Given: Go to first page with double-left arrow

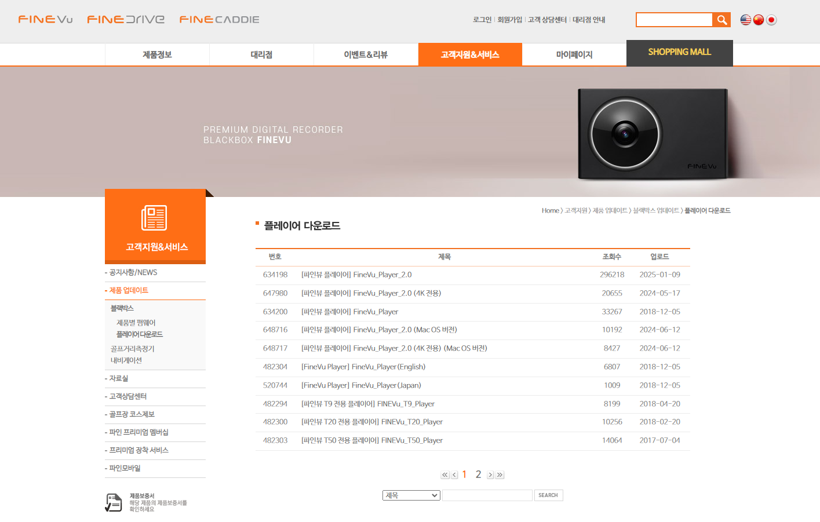Looking at the screenshot, I should [444, 475].
